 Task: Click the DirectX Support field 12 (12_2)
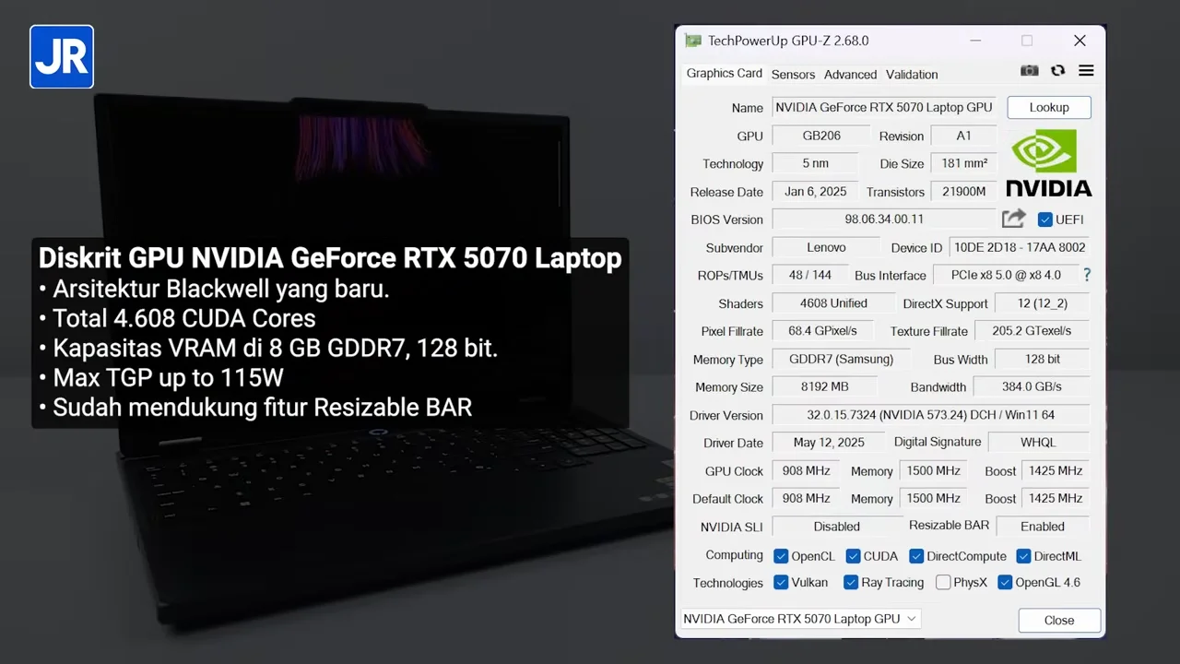coord(1043,303)
